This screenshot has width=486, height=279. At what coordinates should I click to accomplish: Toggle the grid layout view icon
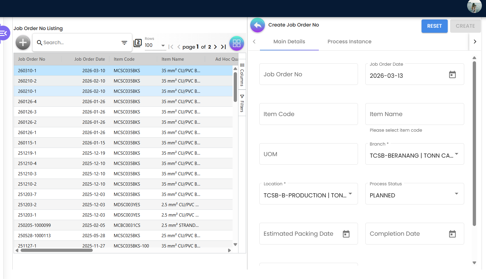(236, 43)
